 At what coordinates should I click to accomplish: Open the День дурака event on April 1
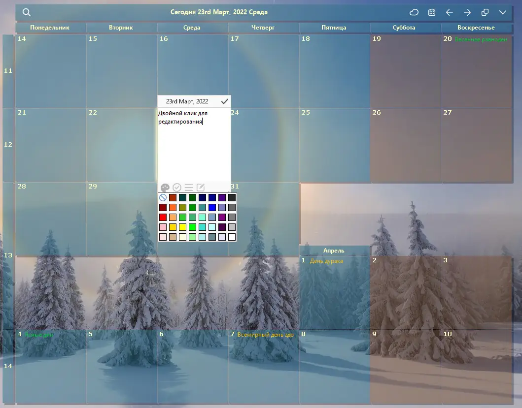tap(326, 261)
